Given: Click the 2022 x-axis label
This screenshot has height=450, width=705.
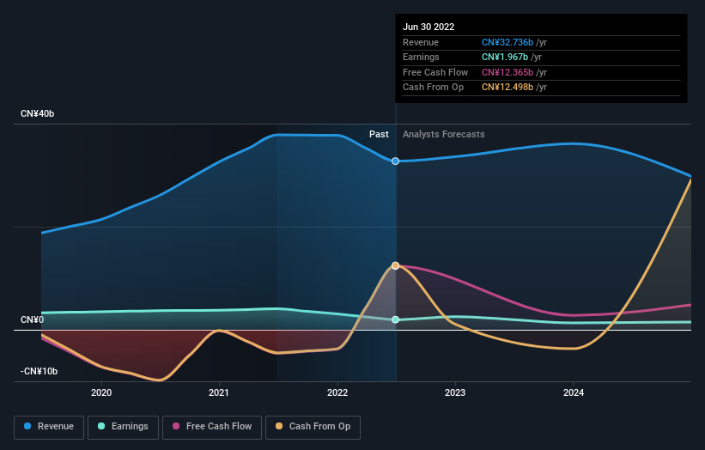Looking at the screenshot, I should [x=337, y=392].
